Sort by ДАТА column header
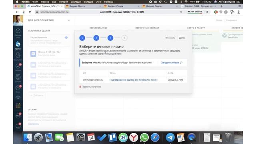The image size is (256, 144). (170, 73)
